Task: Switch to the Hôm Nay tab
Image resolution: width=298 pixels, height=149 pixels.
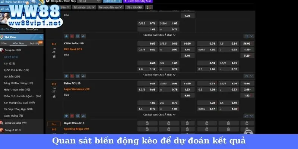Action: 18,43
